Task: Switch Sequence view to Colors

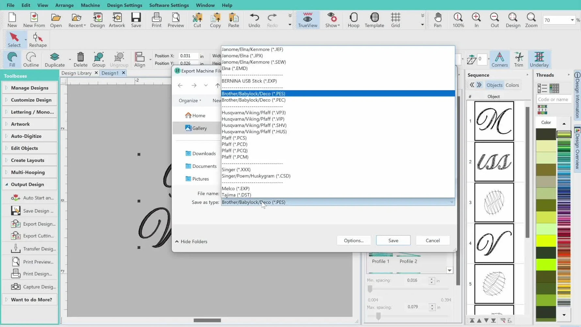Action: click(512, 85)
